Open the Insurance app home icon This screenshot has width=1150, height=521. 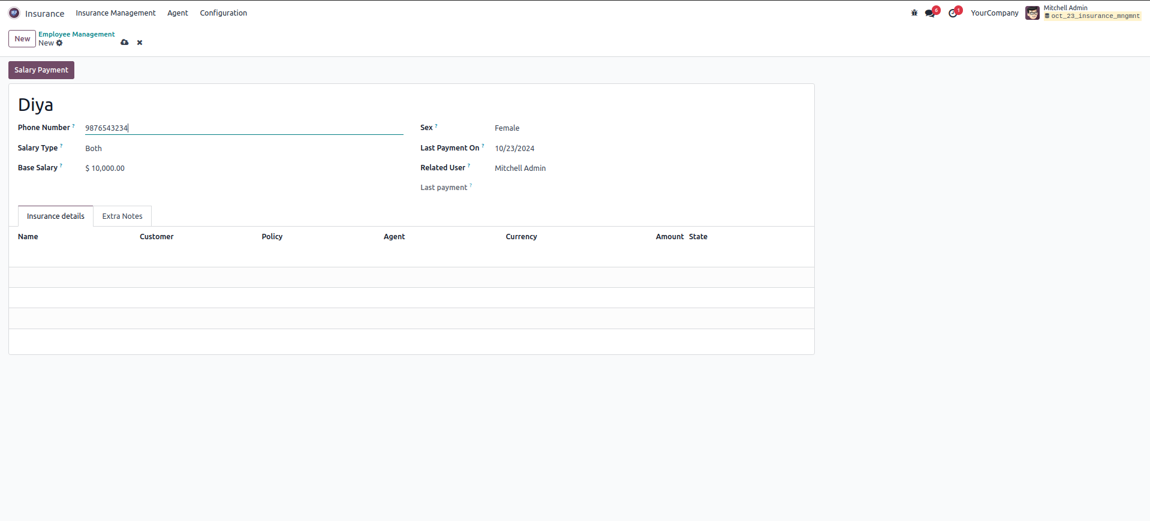(14, 13)
